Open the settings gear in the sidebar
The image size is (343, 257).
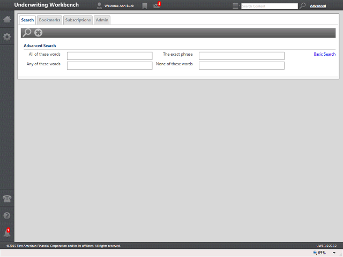(7, 37)
